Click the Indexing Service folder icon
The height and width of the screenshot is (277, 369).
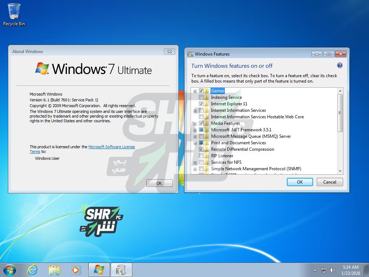click(206, 97)
